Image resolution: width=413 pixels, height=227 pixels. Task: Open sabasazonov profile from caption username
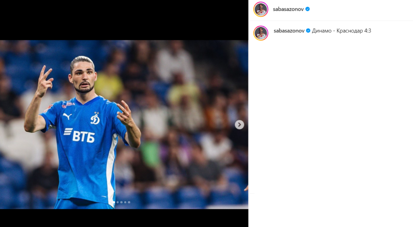click(289, 31)
